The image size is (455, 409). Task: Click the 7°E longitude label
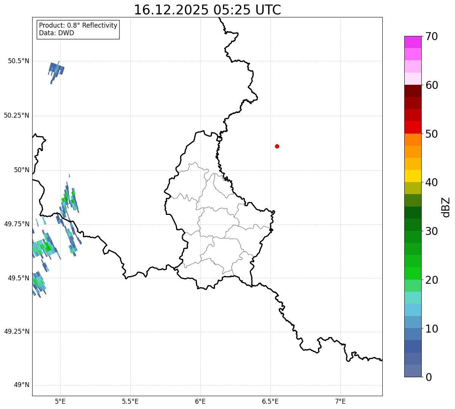point(340,401)
